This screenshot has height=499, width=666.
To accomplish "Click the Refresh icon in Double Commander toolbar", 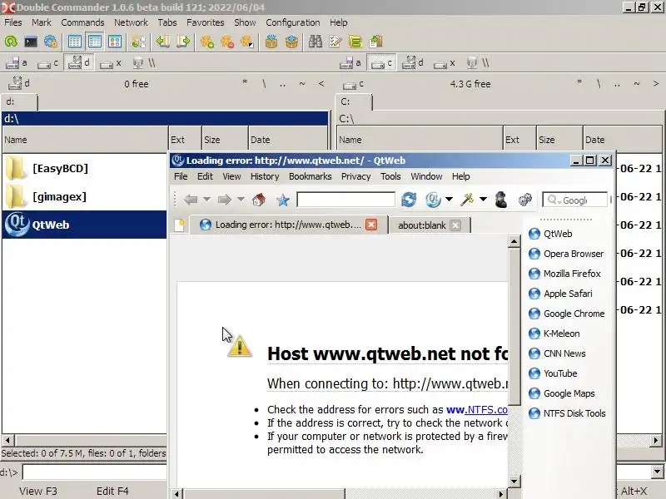I will click(x=11, y=42).
